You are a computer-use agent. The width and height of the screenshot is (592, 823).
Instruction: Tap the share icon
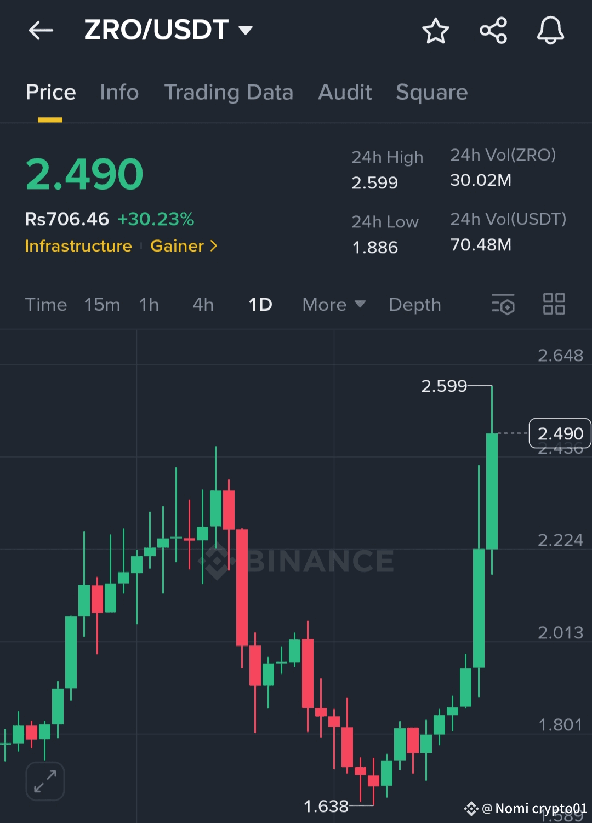tap(493, 31)
